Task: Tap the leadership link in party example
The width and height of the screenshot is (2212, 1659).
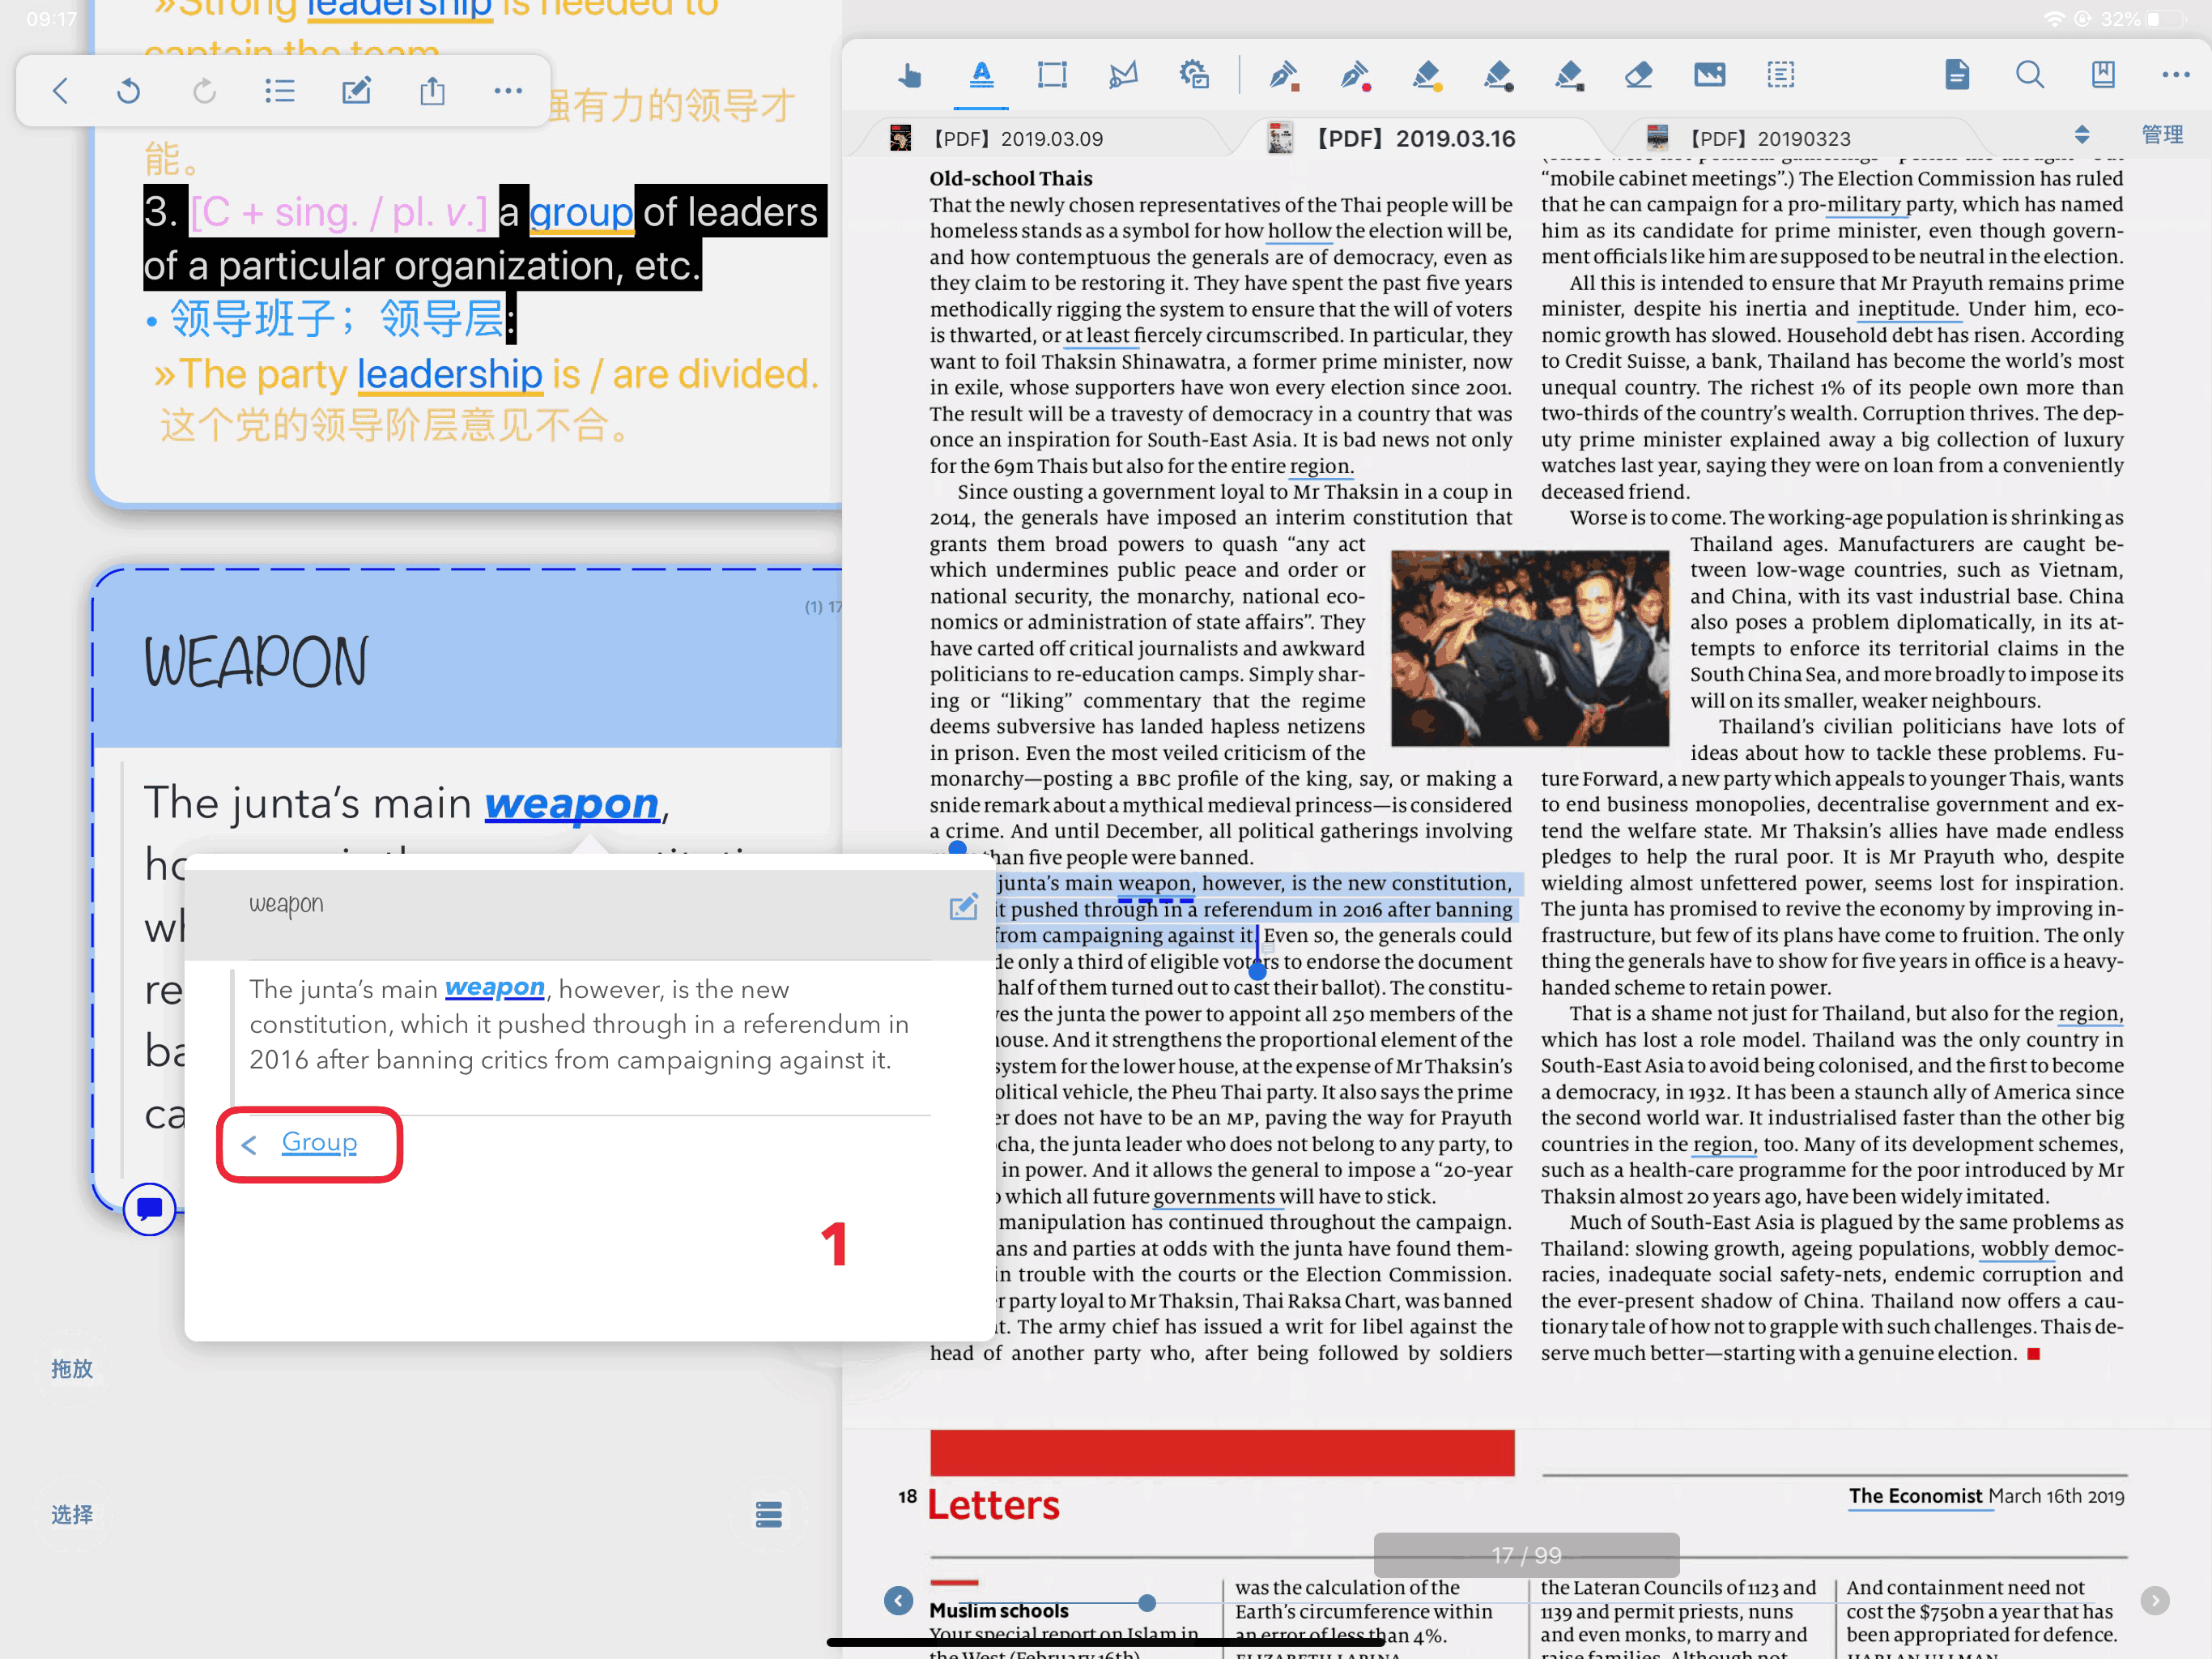Action: [x=450, y=374]
